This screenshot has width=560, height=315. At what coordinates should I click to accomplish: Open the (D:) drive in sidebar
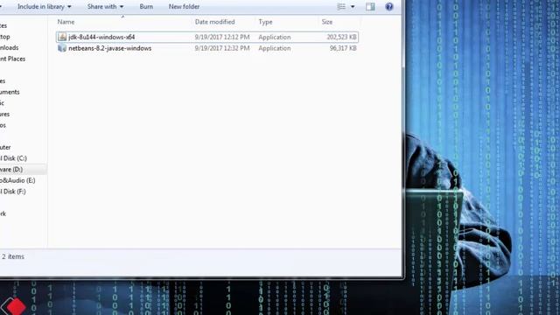(x=11, y=169)
